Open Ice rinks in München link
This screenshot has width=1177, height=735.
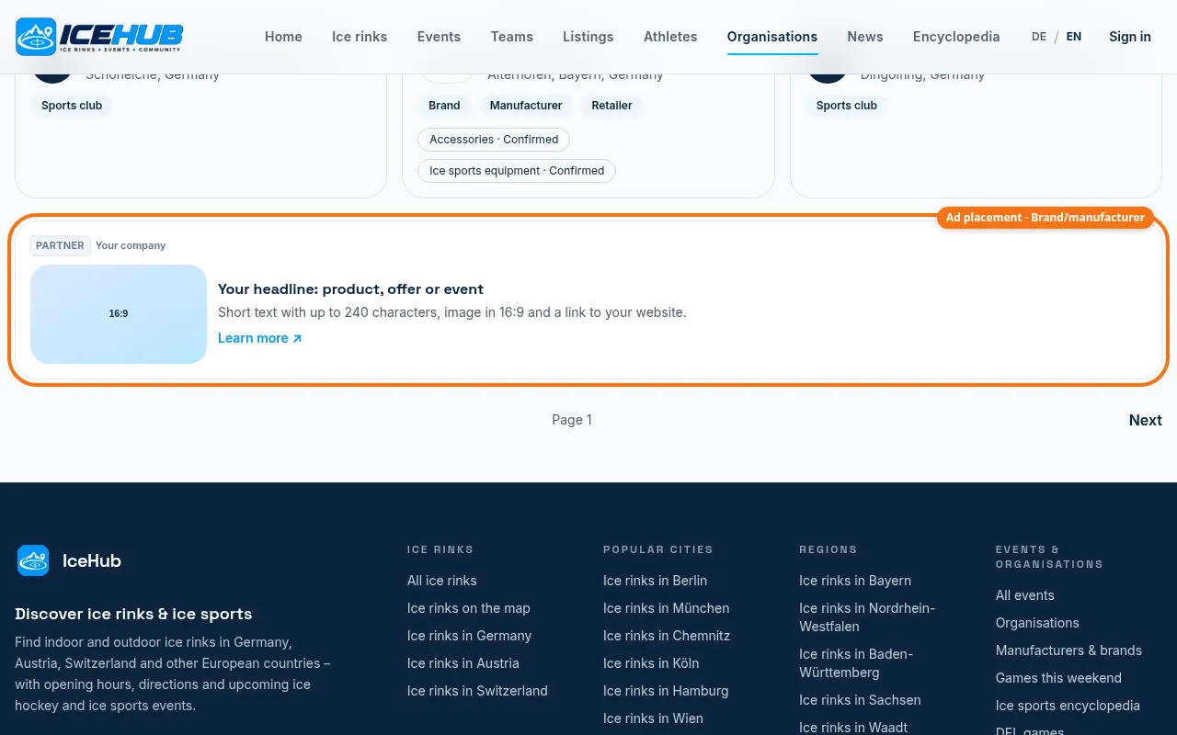pos(667,608)
